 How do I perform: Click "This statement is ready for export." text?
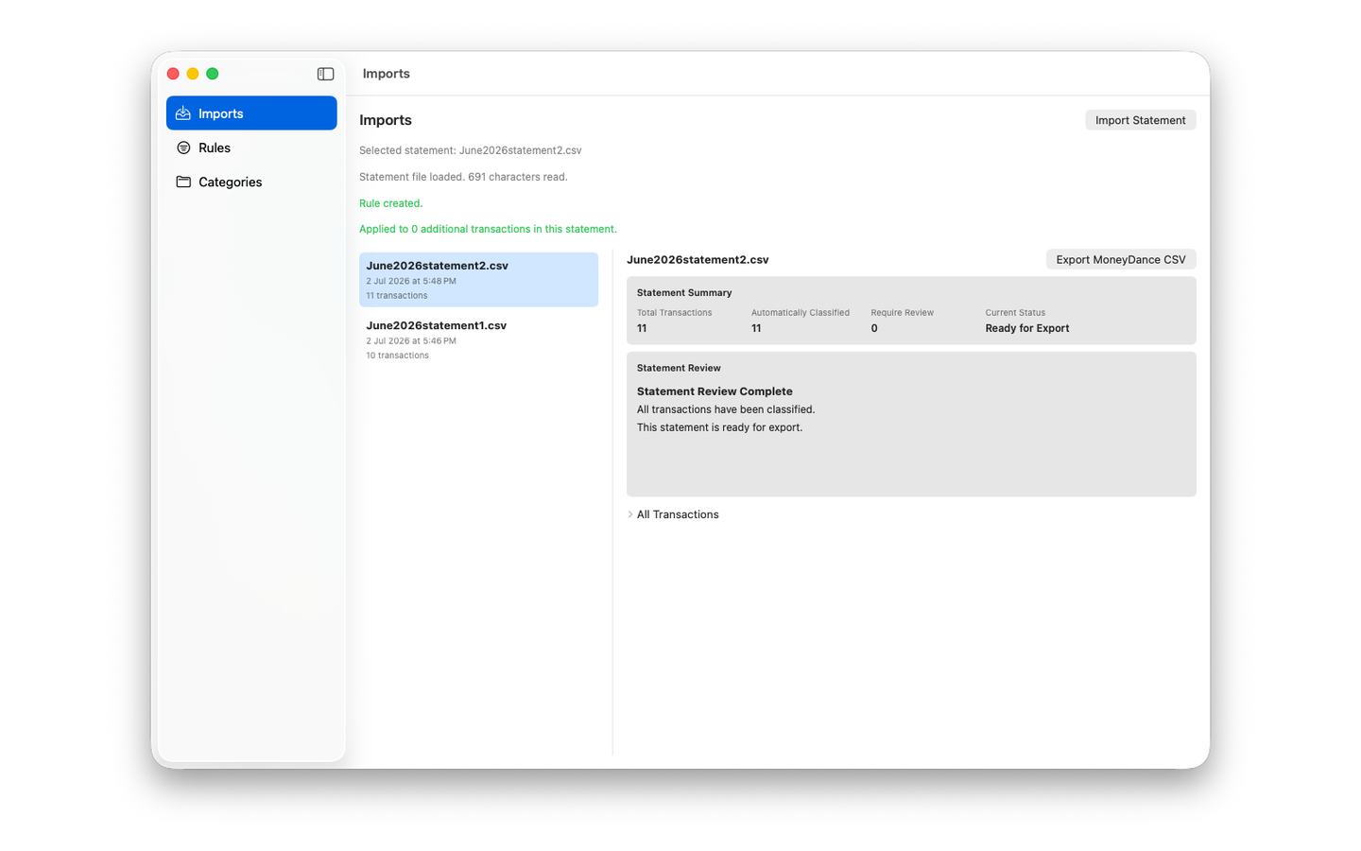click(x=719, y=427)
